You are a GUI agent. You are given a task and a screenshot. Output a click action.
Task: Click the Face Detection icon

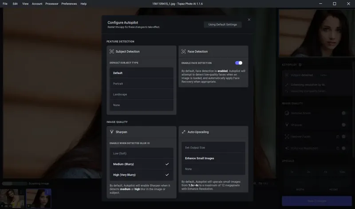point(184,52)
